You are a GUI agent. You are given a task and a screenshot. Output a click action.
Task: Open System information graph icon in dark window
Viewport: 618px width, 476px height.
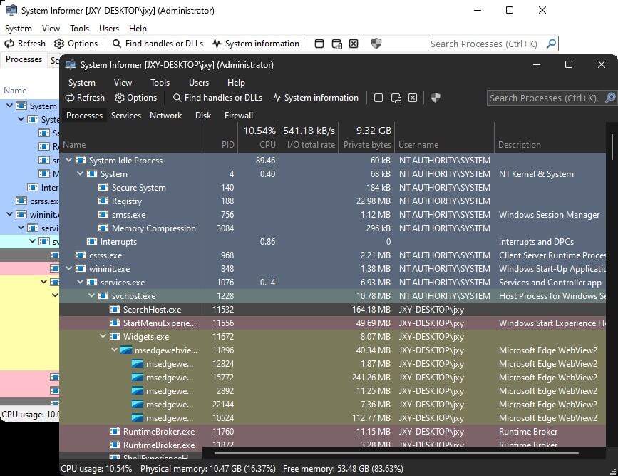point(277,98)
